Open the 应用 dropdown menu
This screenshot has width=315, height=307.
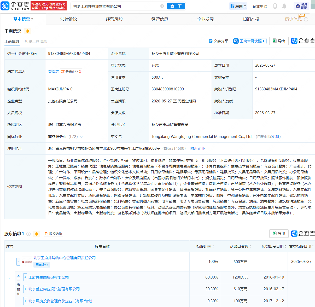[x=238, y=6]
